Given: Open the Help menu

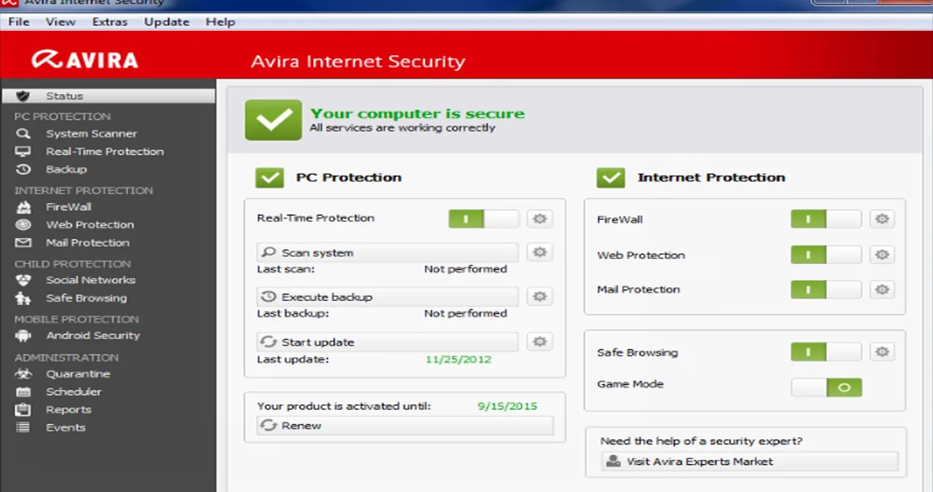Looking at the screenshot, I should click(x=220, y=22).
